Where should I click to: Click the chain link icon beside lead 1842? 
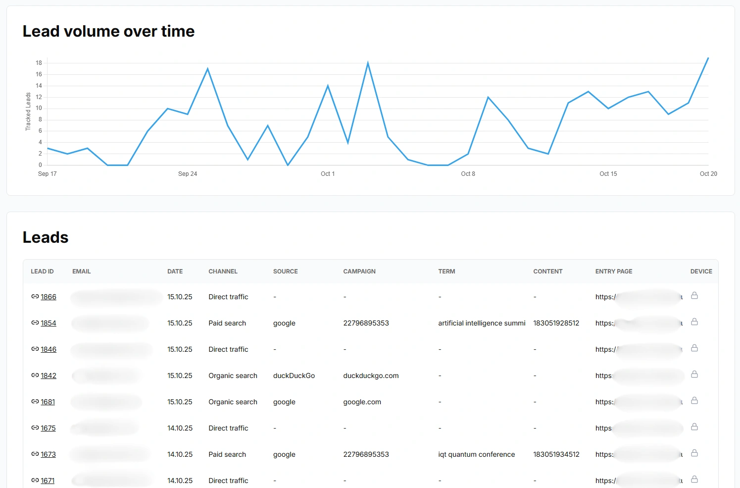coord(35,375)
